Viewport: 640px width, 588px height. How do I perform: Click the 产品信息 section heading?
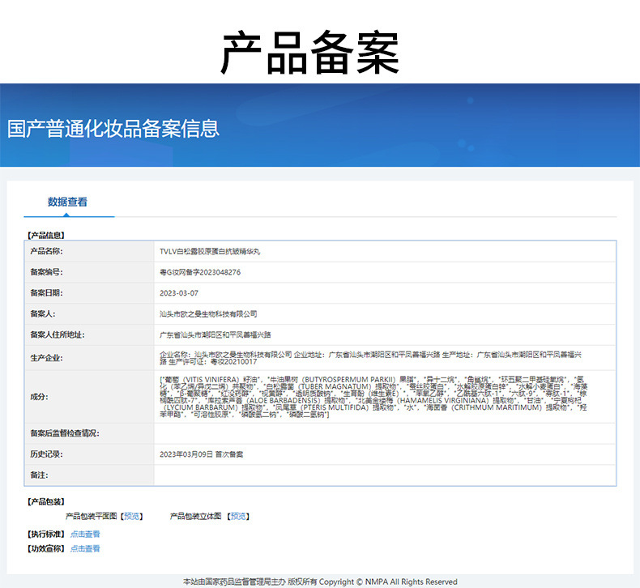(46, 235)
